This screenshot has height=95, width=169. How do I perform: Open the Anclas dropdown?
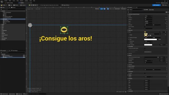(148, 16)
